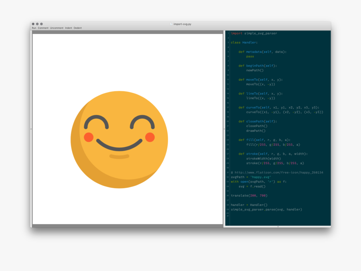Click the line-number gutter at line 1
Screen dimensions: 361x271
click(x=227, y=33)
